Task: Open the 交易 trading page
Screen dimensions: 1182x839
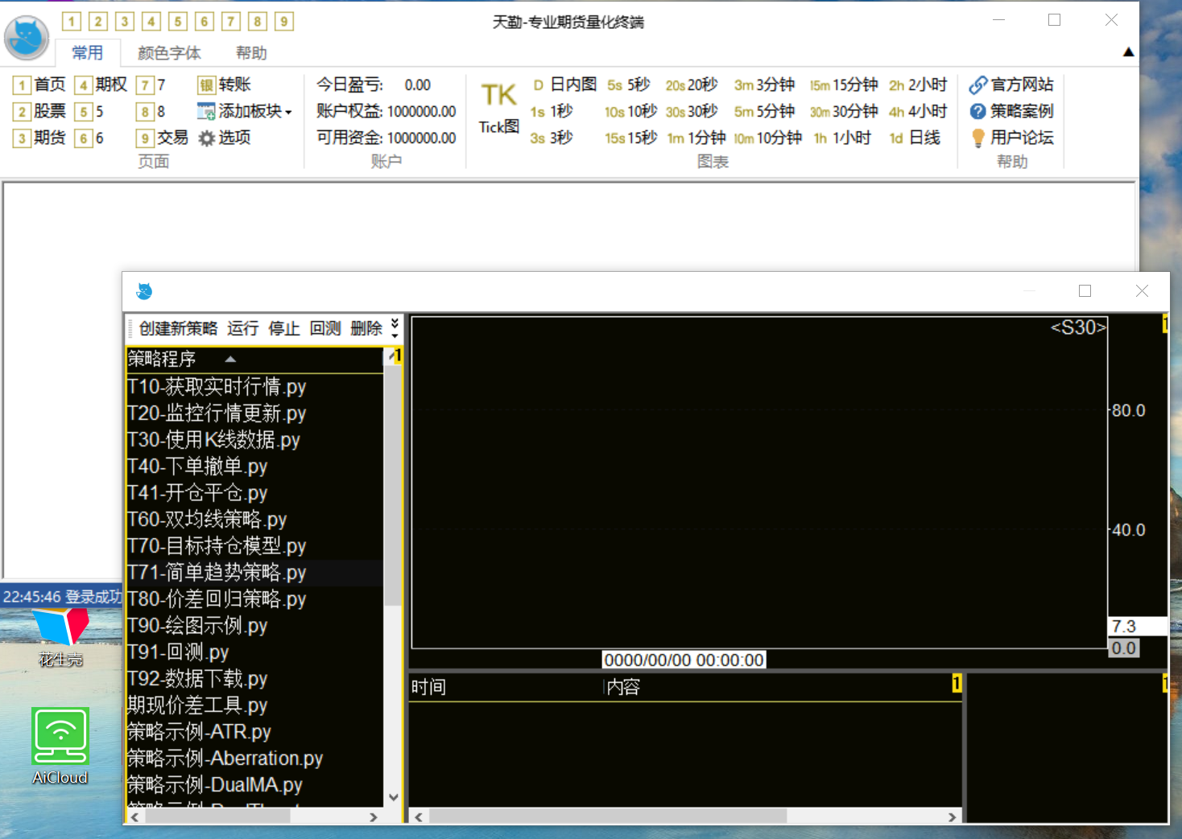Action: coord(163,138)
